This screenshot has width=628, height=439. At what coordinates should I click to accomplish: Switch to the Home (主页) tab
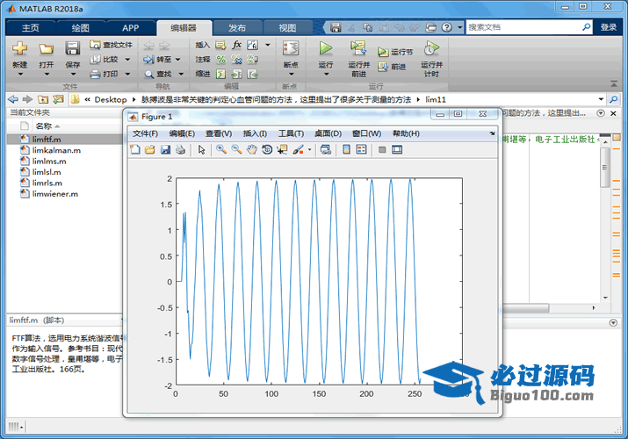(31, 27)
